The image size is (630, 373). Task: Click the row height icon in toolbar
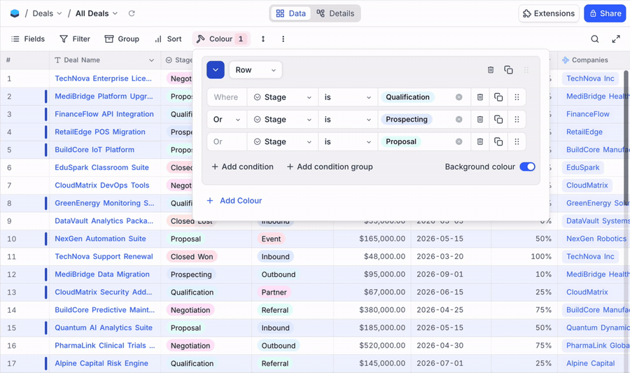coord(263,39)
